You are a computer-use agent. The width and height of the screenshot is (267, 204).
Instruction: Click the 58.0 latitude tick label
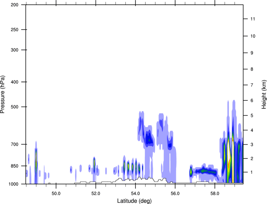click(215, 194)
